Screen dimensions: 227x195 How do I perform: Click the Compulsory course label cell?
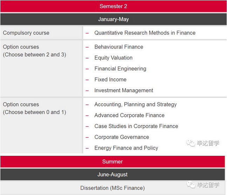(x=41, y=33)
